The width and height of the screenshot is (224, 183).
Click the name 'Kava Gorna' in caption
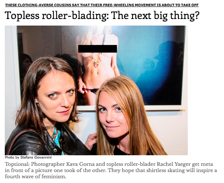point(80,164)
